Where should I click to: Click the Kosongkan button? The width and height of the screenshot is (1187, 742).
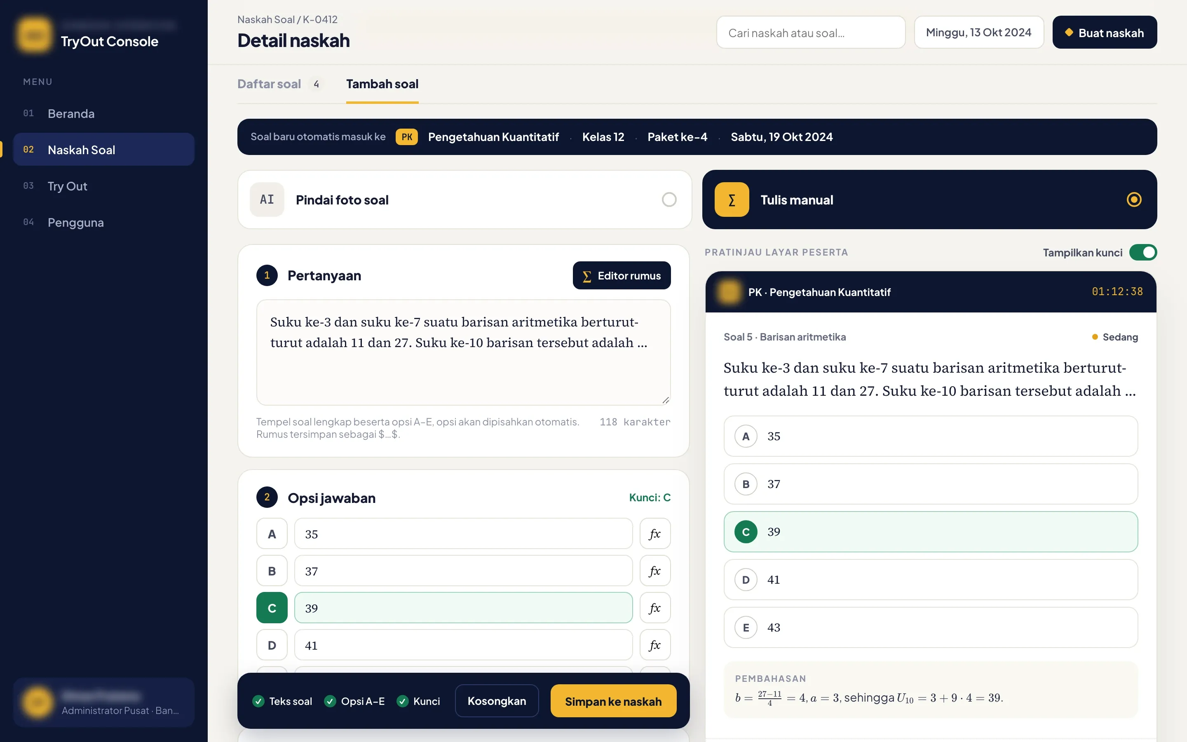click(496, 701)
